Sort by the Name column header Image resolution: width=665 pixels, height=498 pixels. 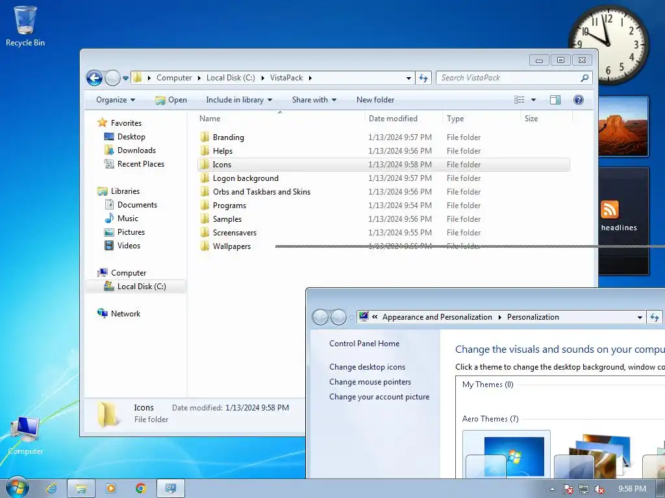280,119
